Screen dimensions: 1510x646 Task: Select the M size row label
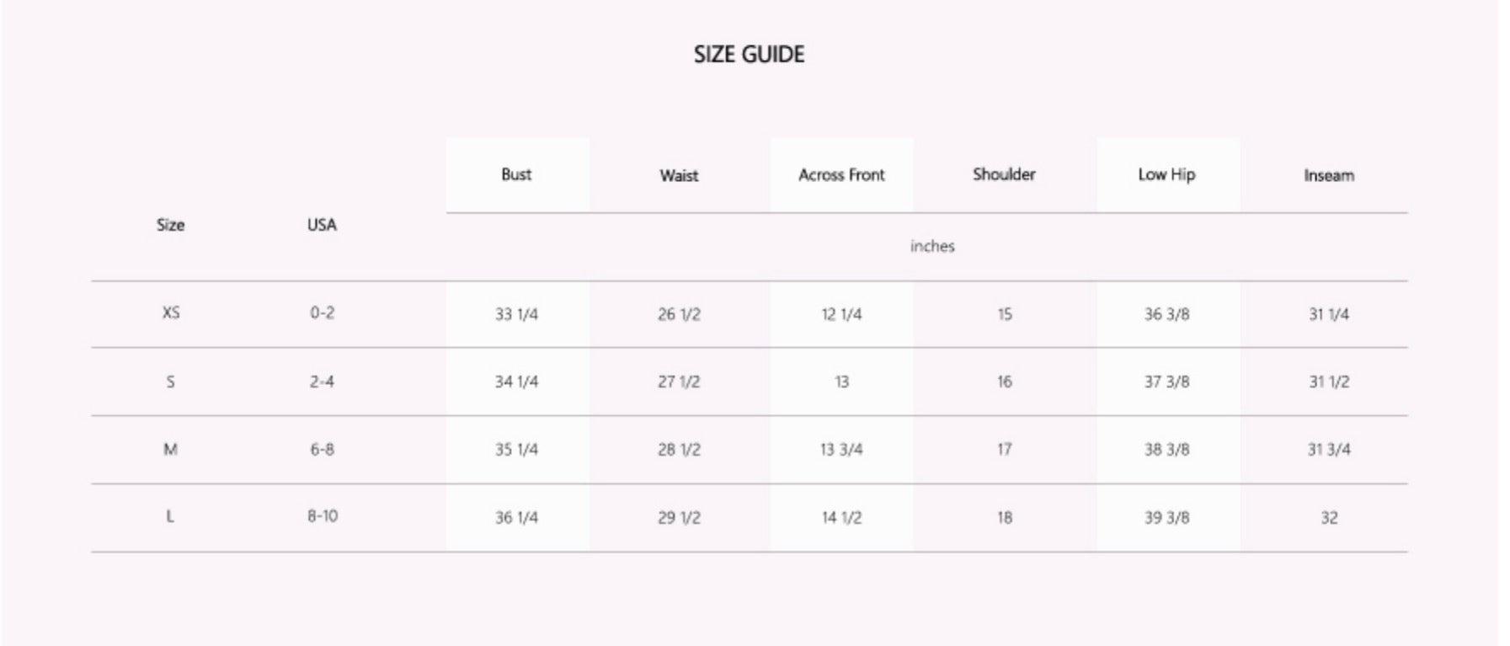tap(171, 449)
